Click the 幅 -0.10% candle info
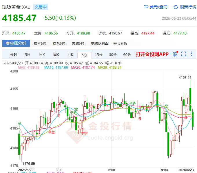This screenshot has width=197, height=173. tap(113, 63)
